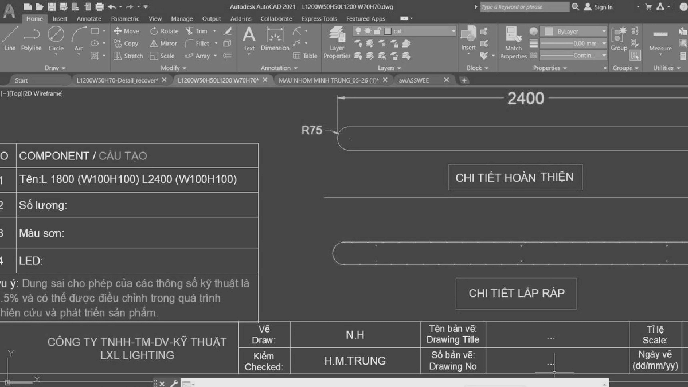The image size is (688, 387).
Task: Click the keyword search input field
Action: point(525,7)
